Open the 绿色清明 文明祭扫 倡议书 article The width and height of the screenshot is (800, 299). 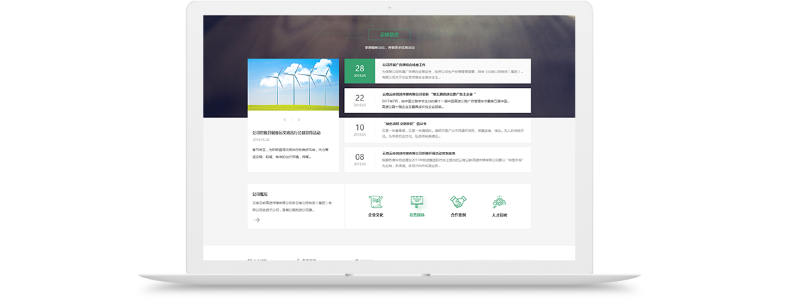[408, 124]
